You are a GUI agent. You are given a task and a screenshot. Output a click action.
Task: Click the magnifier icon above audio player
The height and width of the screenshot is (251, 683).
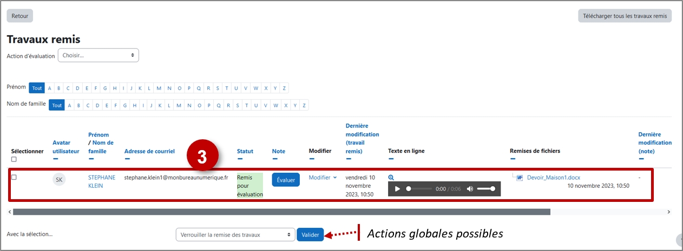(x=391, y=177)
